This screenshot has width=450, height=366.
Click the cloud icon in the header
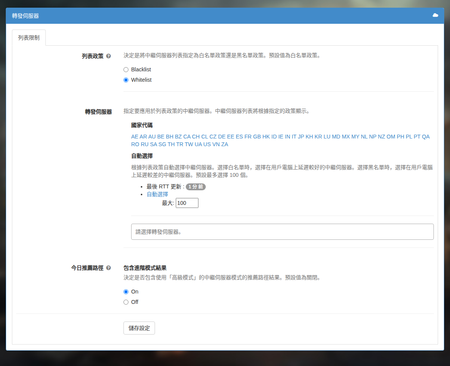point(435,15)
